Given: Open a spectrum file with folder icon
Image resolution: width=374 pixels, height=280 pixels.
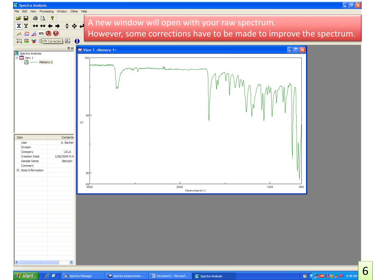Looking at the screenshot, I should pyautogui.click(x=18, y=18).
